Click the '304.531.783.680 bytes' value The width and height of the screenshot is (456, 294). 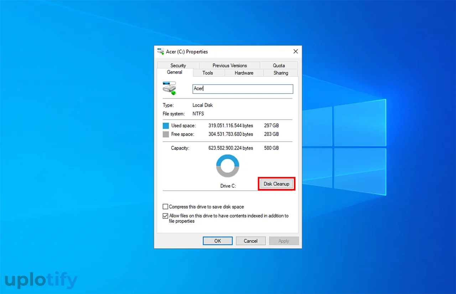coord(231,134)
